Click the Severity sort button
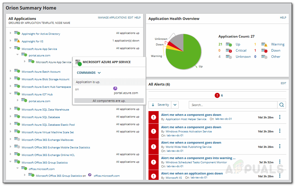Screen dimensions: 295x186 tap(160, 105)
